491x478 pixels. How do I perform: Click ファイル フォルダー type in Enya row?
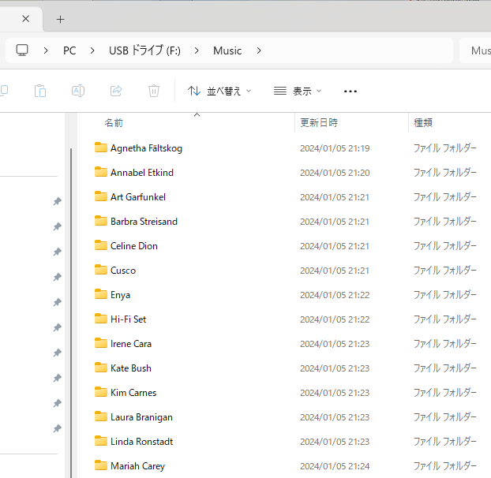(445, 294)
